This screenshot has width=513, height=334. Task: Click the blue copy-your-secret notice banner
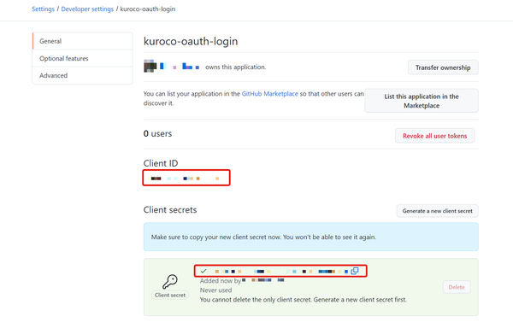tap(311, 237)
